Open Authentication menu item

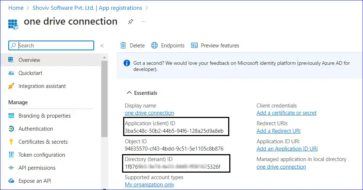pyautogui.click(x=36, y=129)
